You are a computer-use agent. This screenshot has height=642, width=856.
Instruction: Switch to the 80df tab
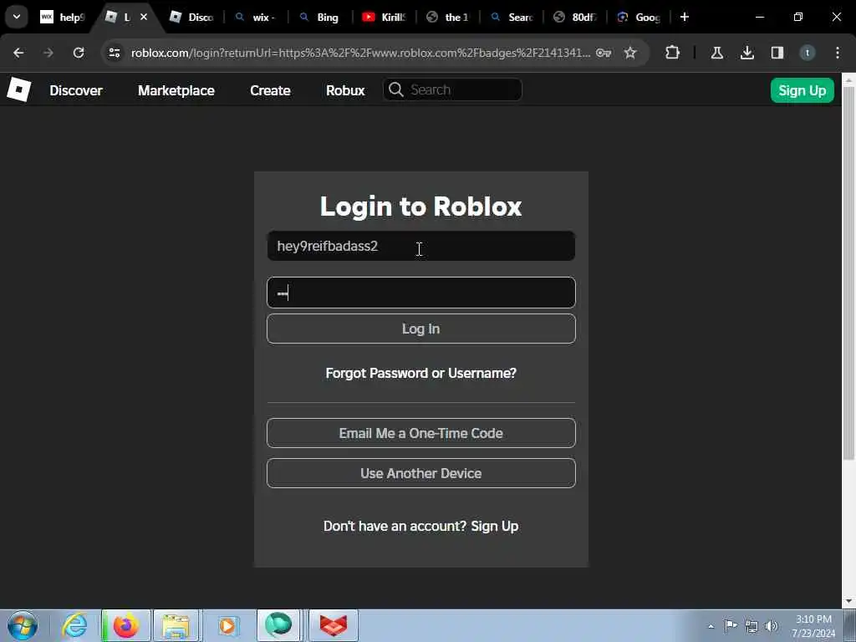click(x=575, y=17)
